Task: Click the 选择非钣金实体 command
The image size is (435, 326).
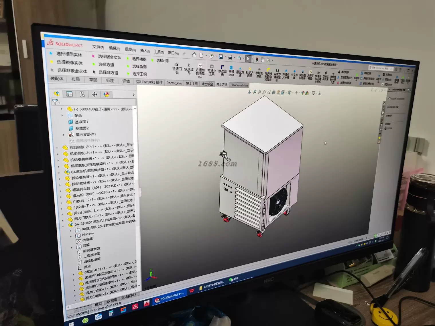Action: pos(72,71)
